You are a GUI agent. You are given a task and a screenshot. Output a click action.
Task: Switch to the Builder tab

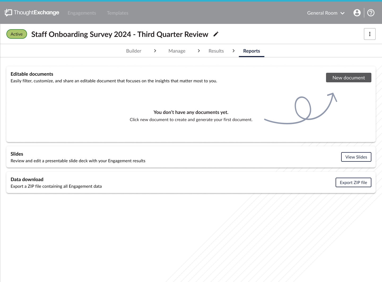[x=134, y=51]
